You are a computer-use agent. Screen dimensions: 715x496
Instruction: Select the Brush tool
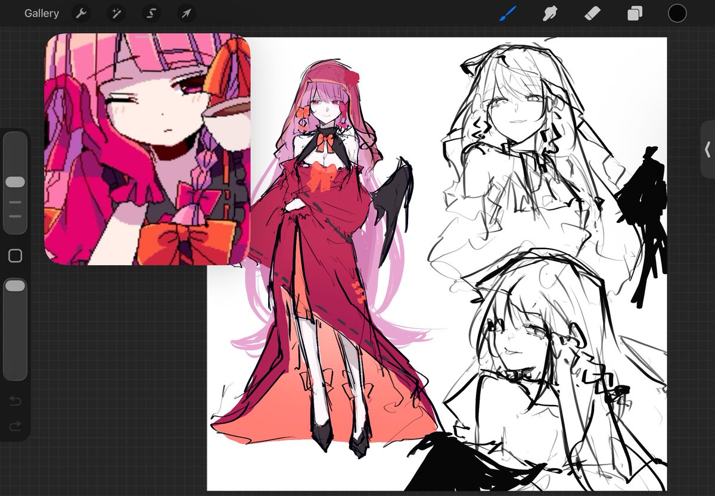[x=508, y=13]
